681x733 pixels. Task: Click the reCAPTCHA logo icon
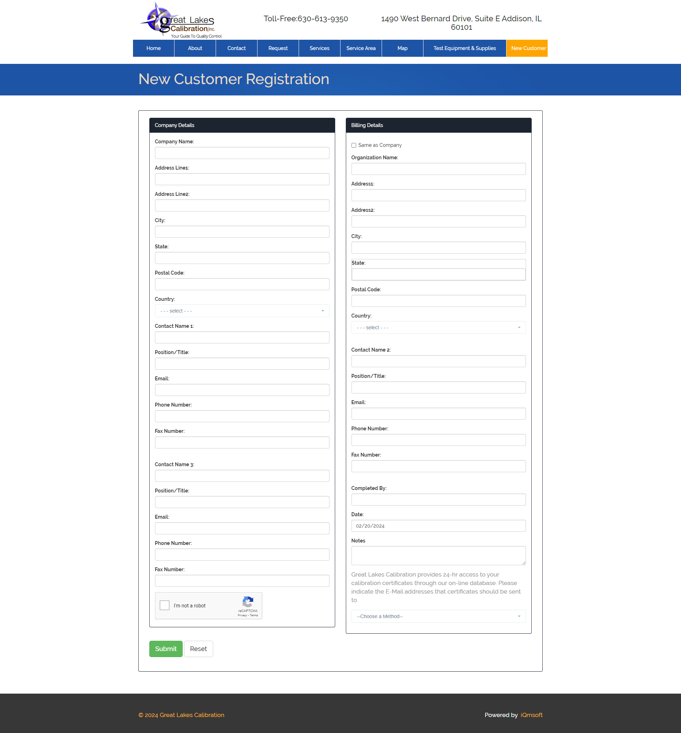point(248,601)
